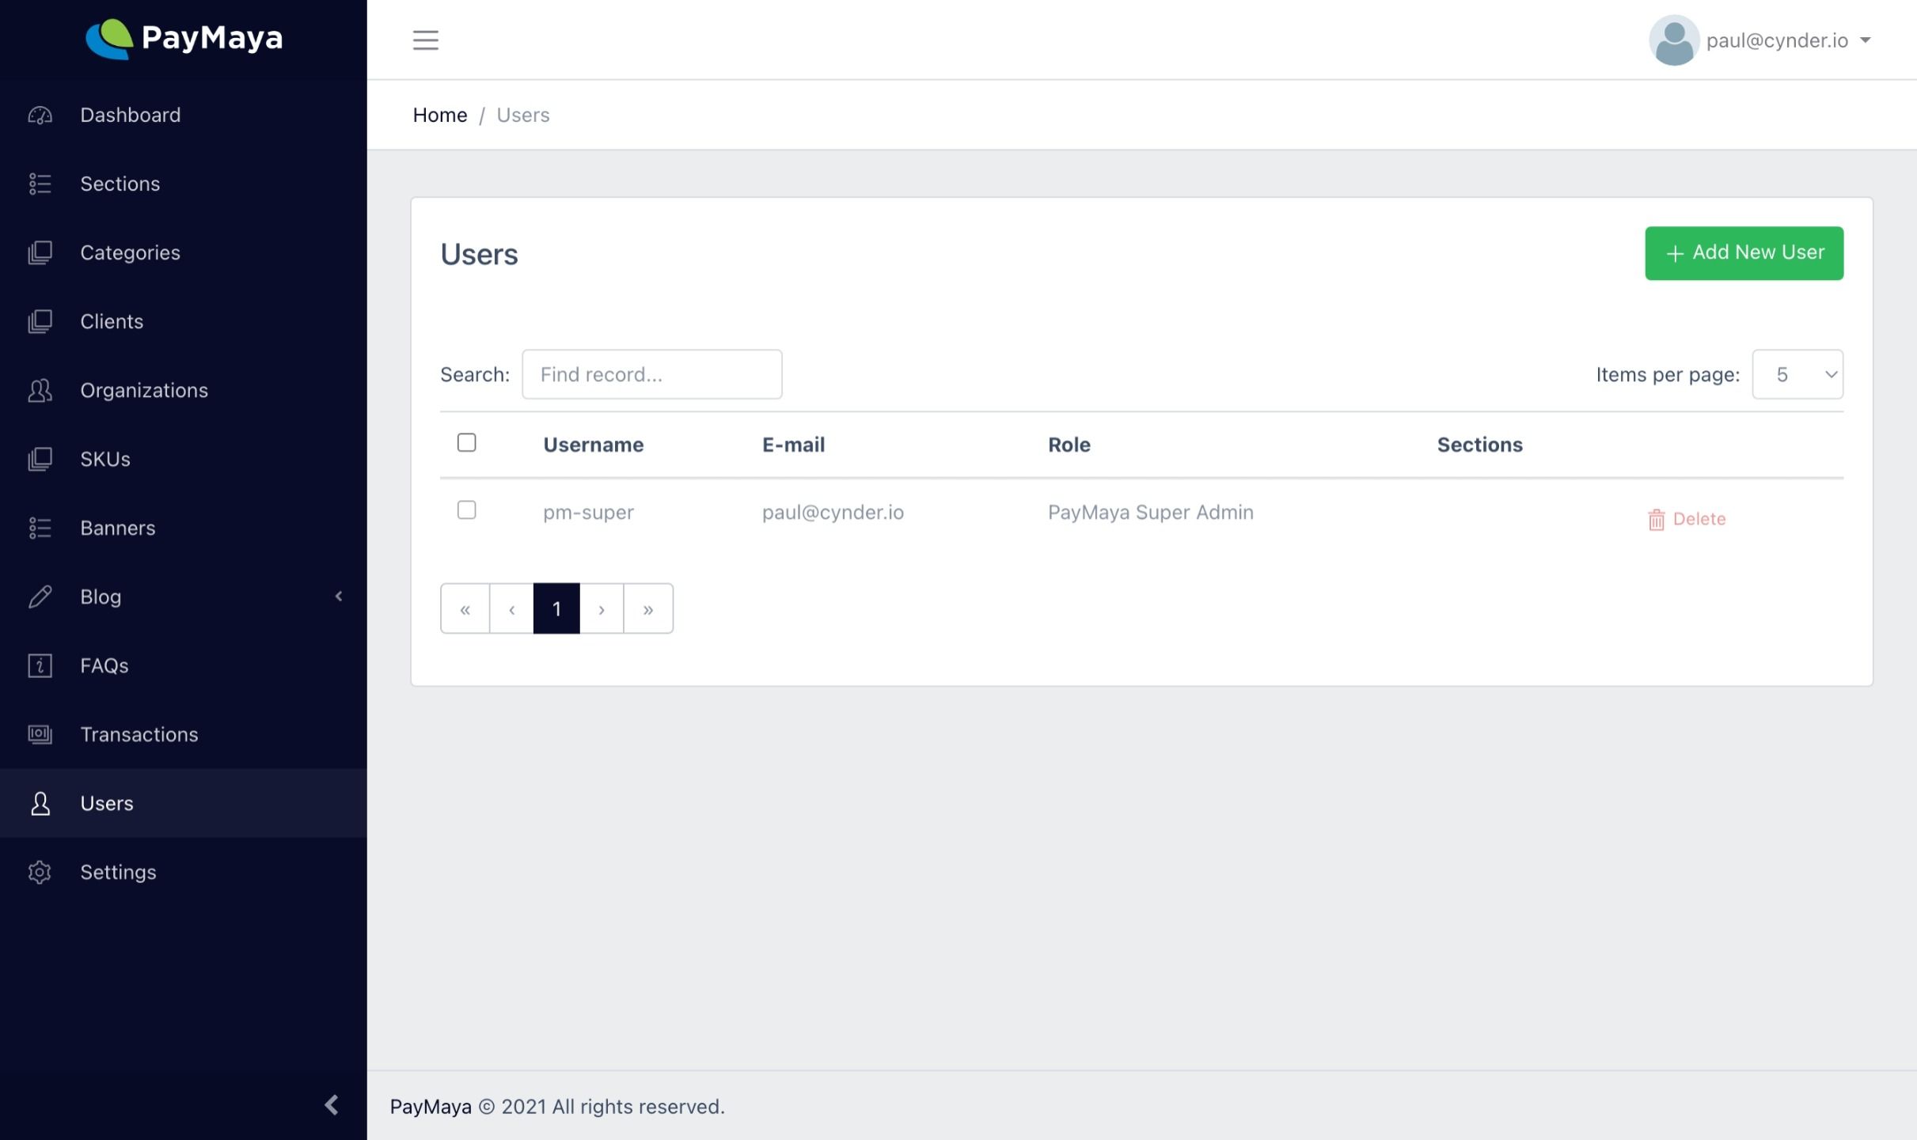The height and width of the screenshot is (1140, 1917).
Task: Sort by Username column header
Action: [594, 445]
